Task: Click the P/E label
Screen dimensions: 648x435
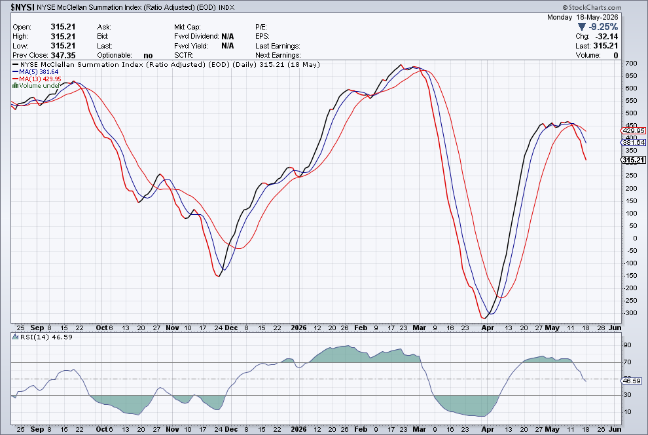Action: click(261, 27)
